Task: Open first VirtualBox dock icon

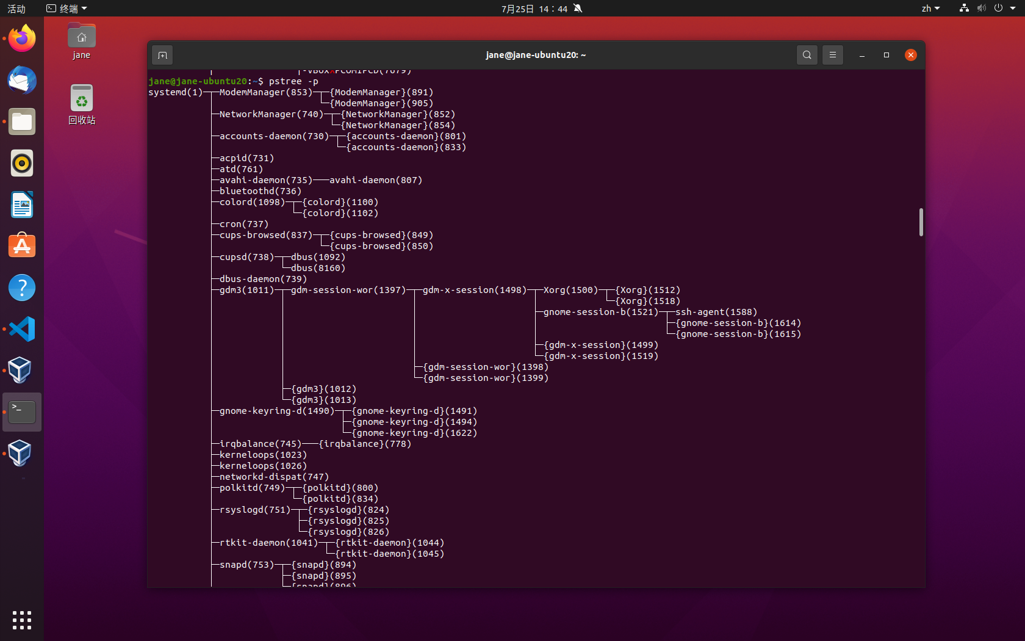Action: coord(20,371)
